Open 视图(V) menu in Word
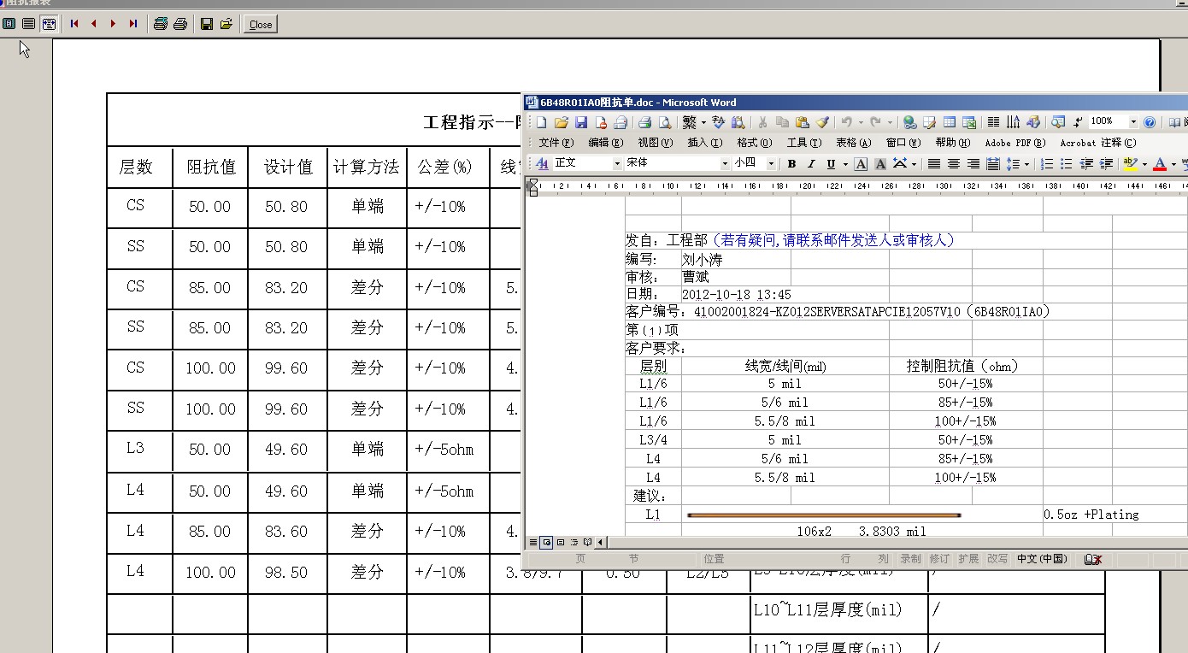Screen dimensions: 1188x653 coord(655,143)
